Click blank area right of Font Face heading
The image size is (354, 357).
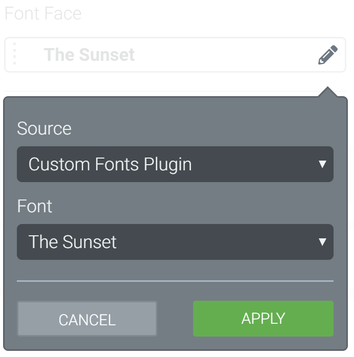click(215, 14)
